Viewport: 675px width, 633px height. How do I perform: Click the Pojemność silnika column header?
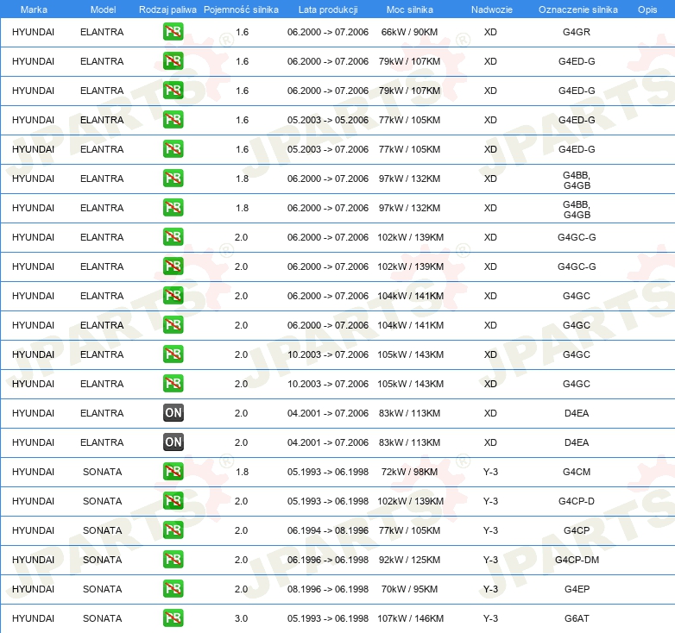tap(241, 9)
